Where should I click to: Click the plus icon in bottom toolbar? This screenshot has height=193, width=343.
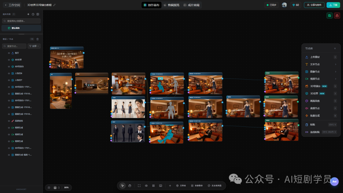[x=170, y=186]
